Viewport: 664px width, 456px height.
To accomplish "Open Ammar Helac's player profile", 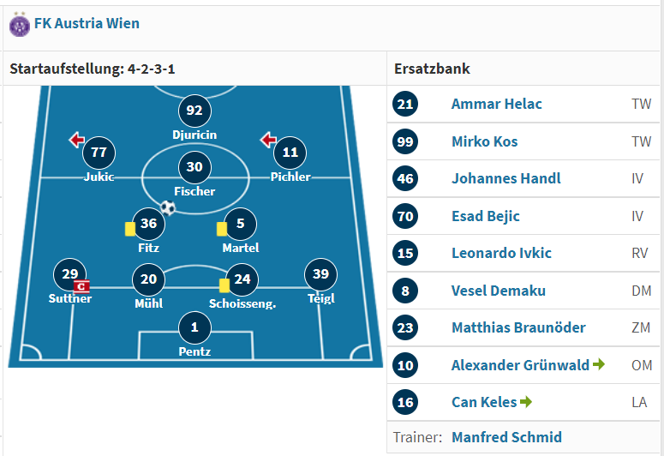I will [x=496, y=104].
